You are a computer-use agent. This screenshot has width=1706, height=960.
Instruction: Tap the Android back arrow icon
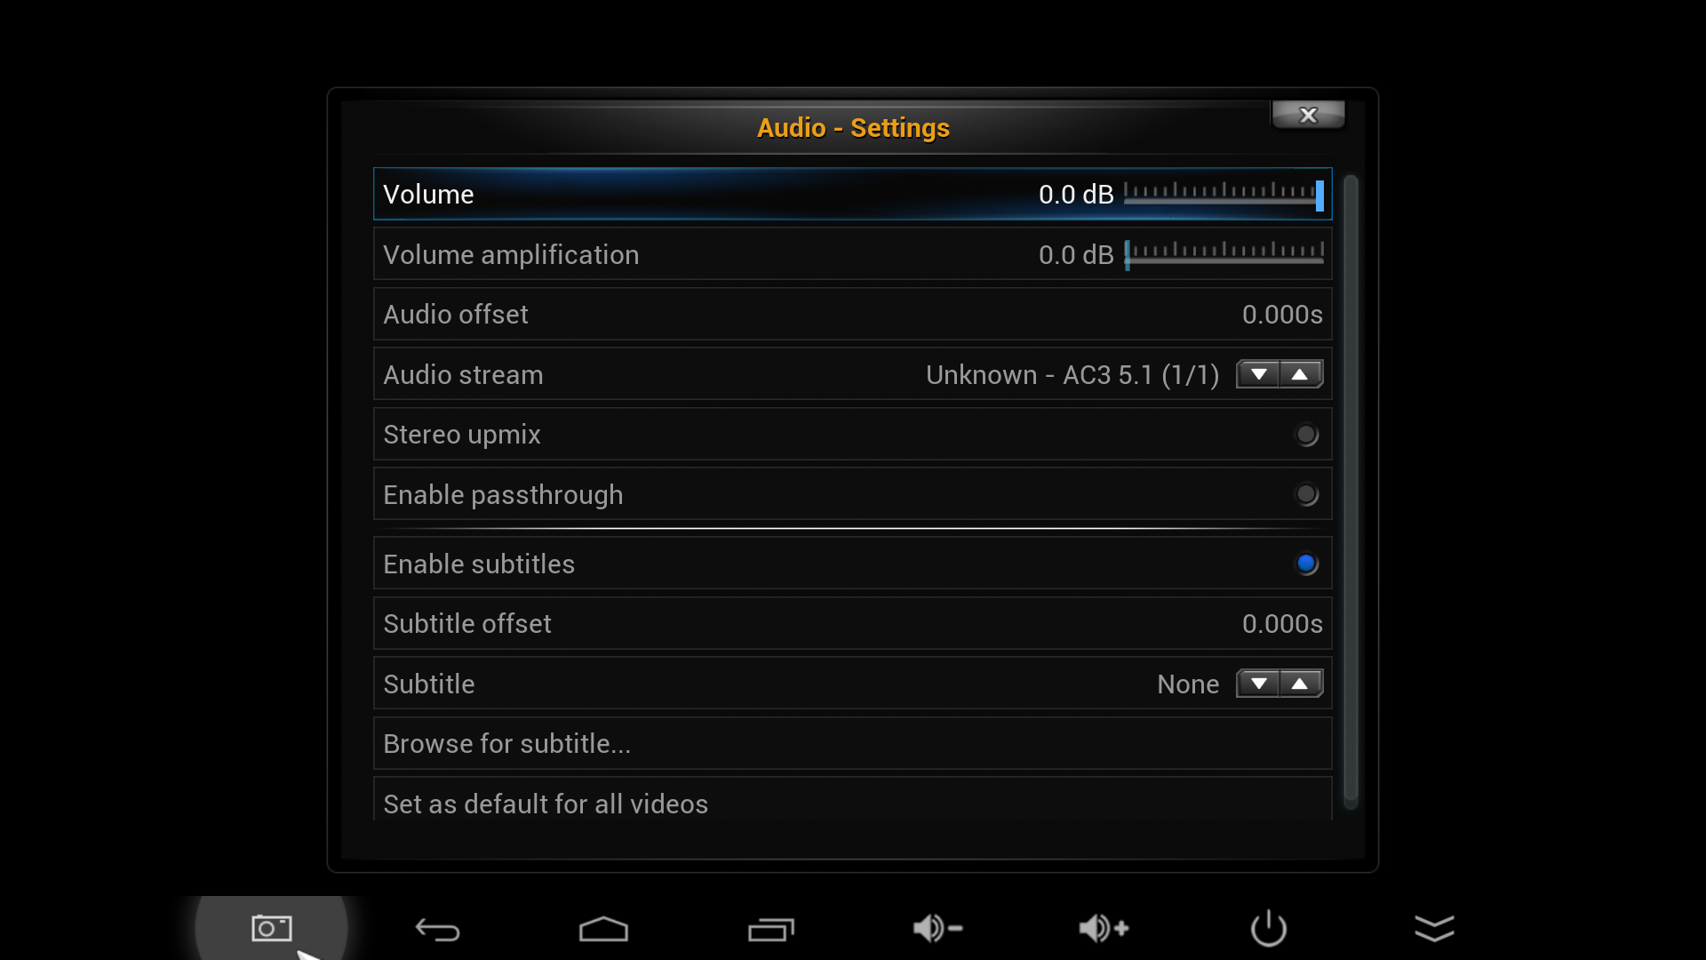437,930
